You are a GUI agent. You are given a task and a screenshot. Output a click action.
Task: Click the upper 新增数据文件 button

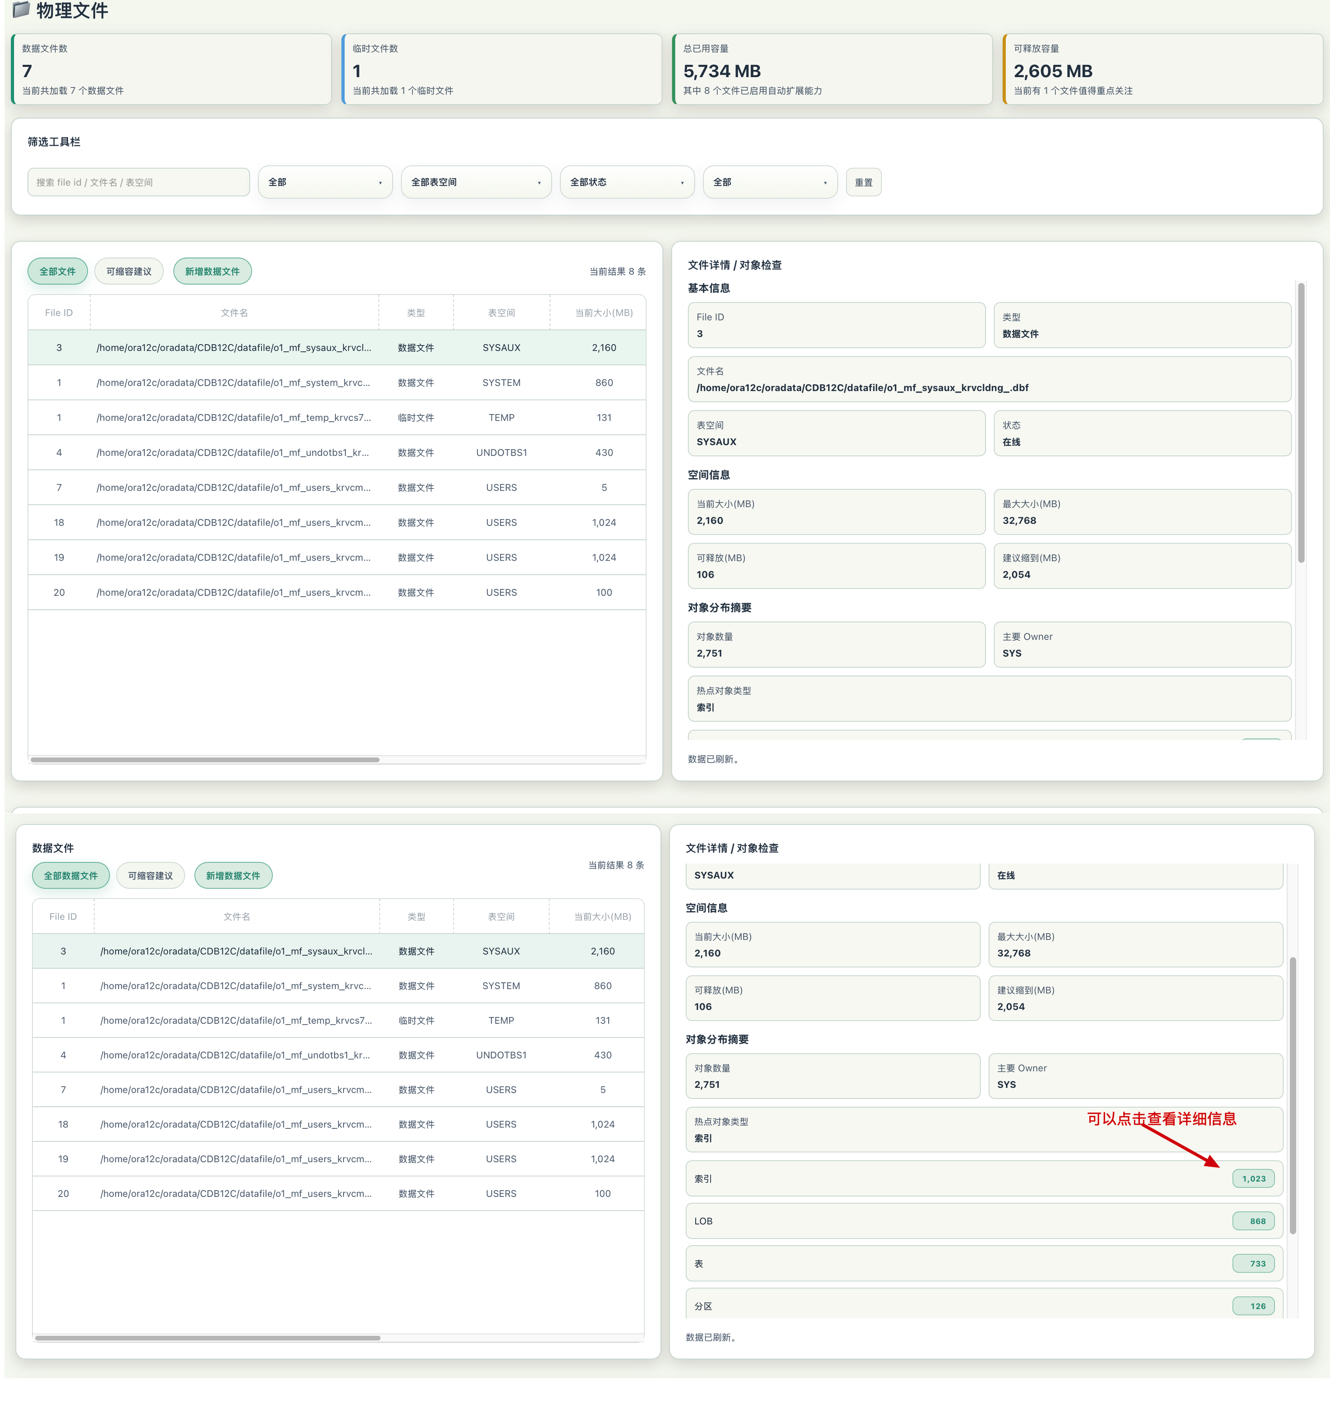(212, 271)
